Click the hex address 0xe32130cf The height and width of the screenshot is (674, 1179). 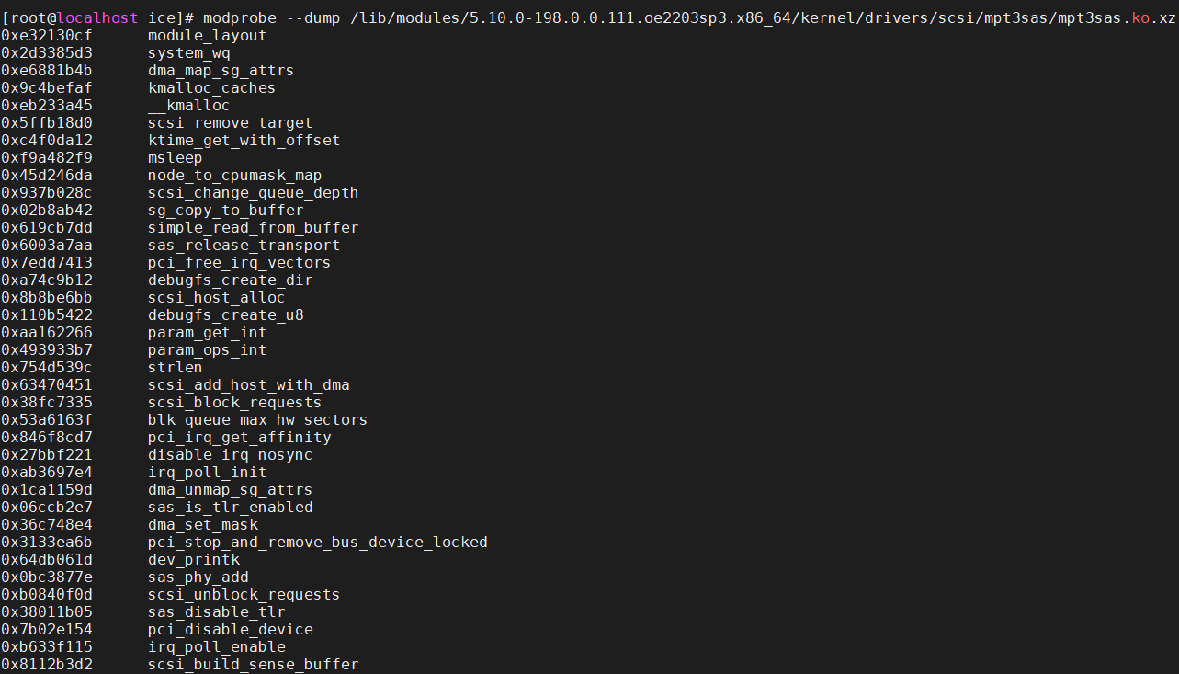(46, 36)
